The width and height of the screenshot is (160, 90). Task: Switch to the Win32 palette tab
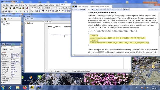tap(46, 8)
